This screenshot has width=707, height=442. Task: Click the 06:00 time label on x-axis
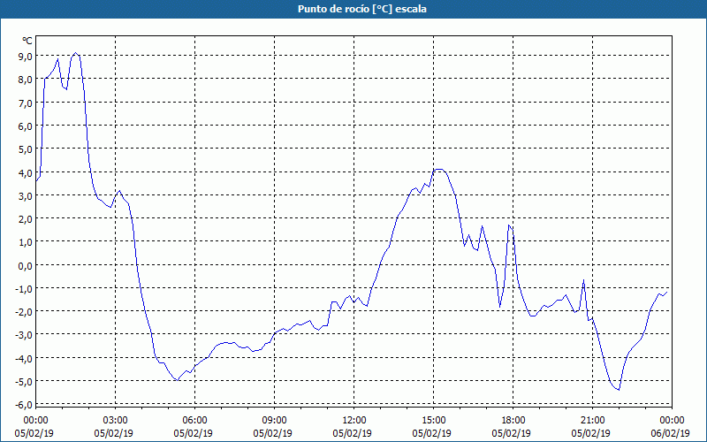coord(194,421)
